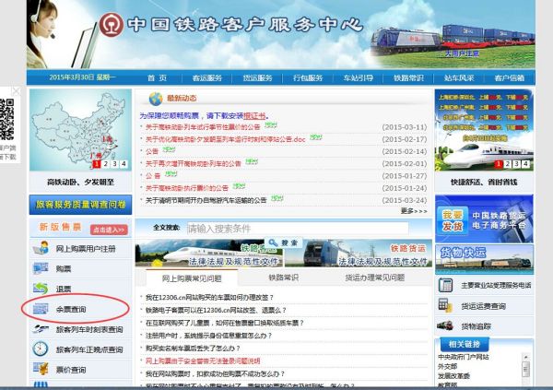
Task: Click the green arrow refund icon beside 退票
Action: pos(41,289)
